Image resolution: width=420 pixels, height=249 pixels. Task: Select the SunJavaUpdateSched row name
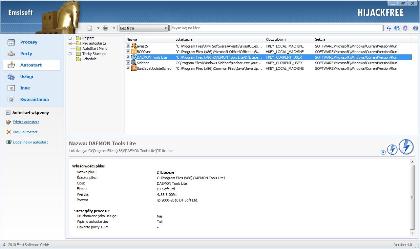tap(154, 68)
